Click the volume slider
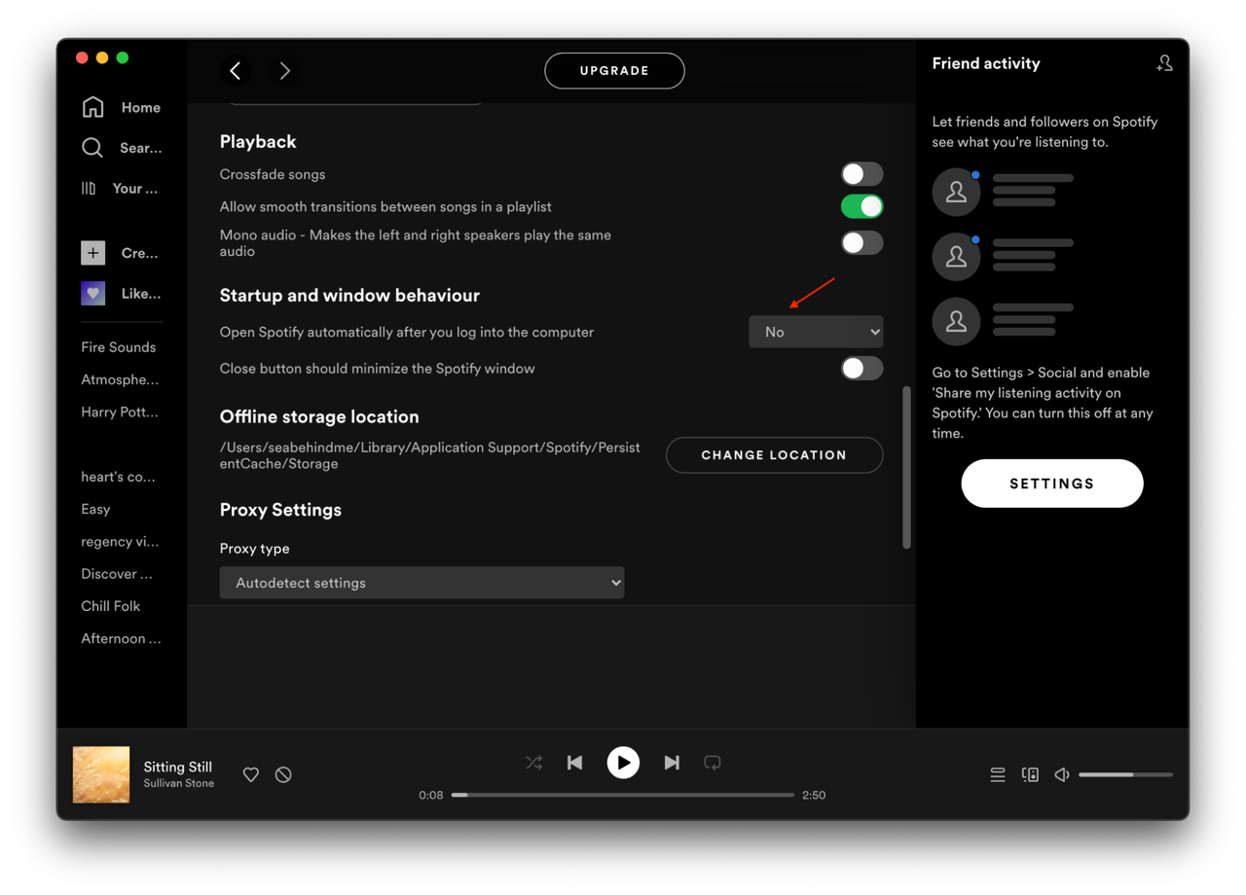Image resolution: width=1246 pixels, height=895 pixels. [1125, 774]
